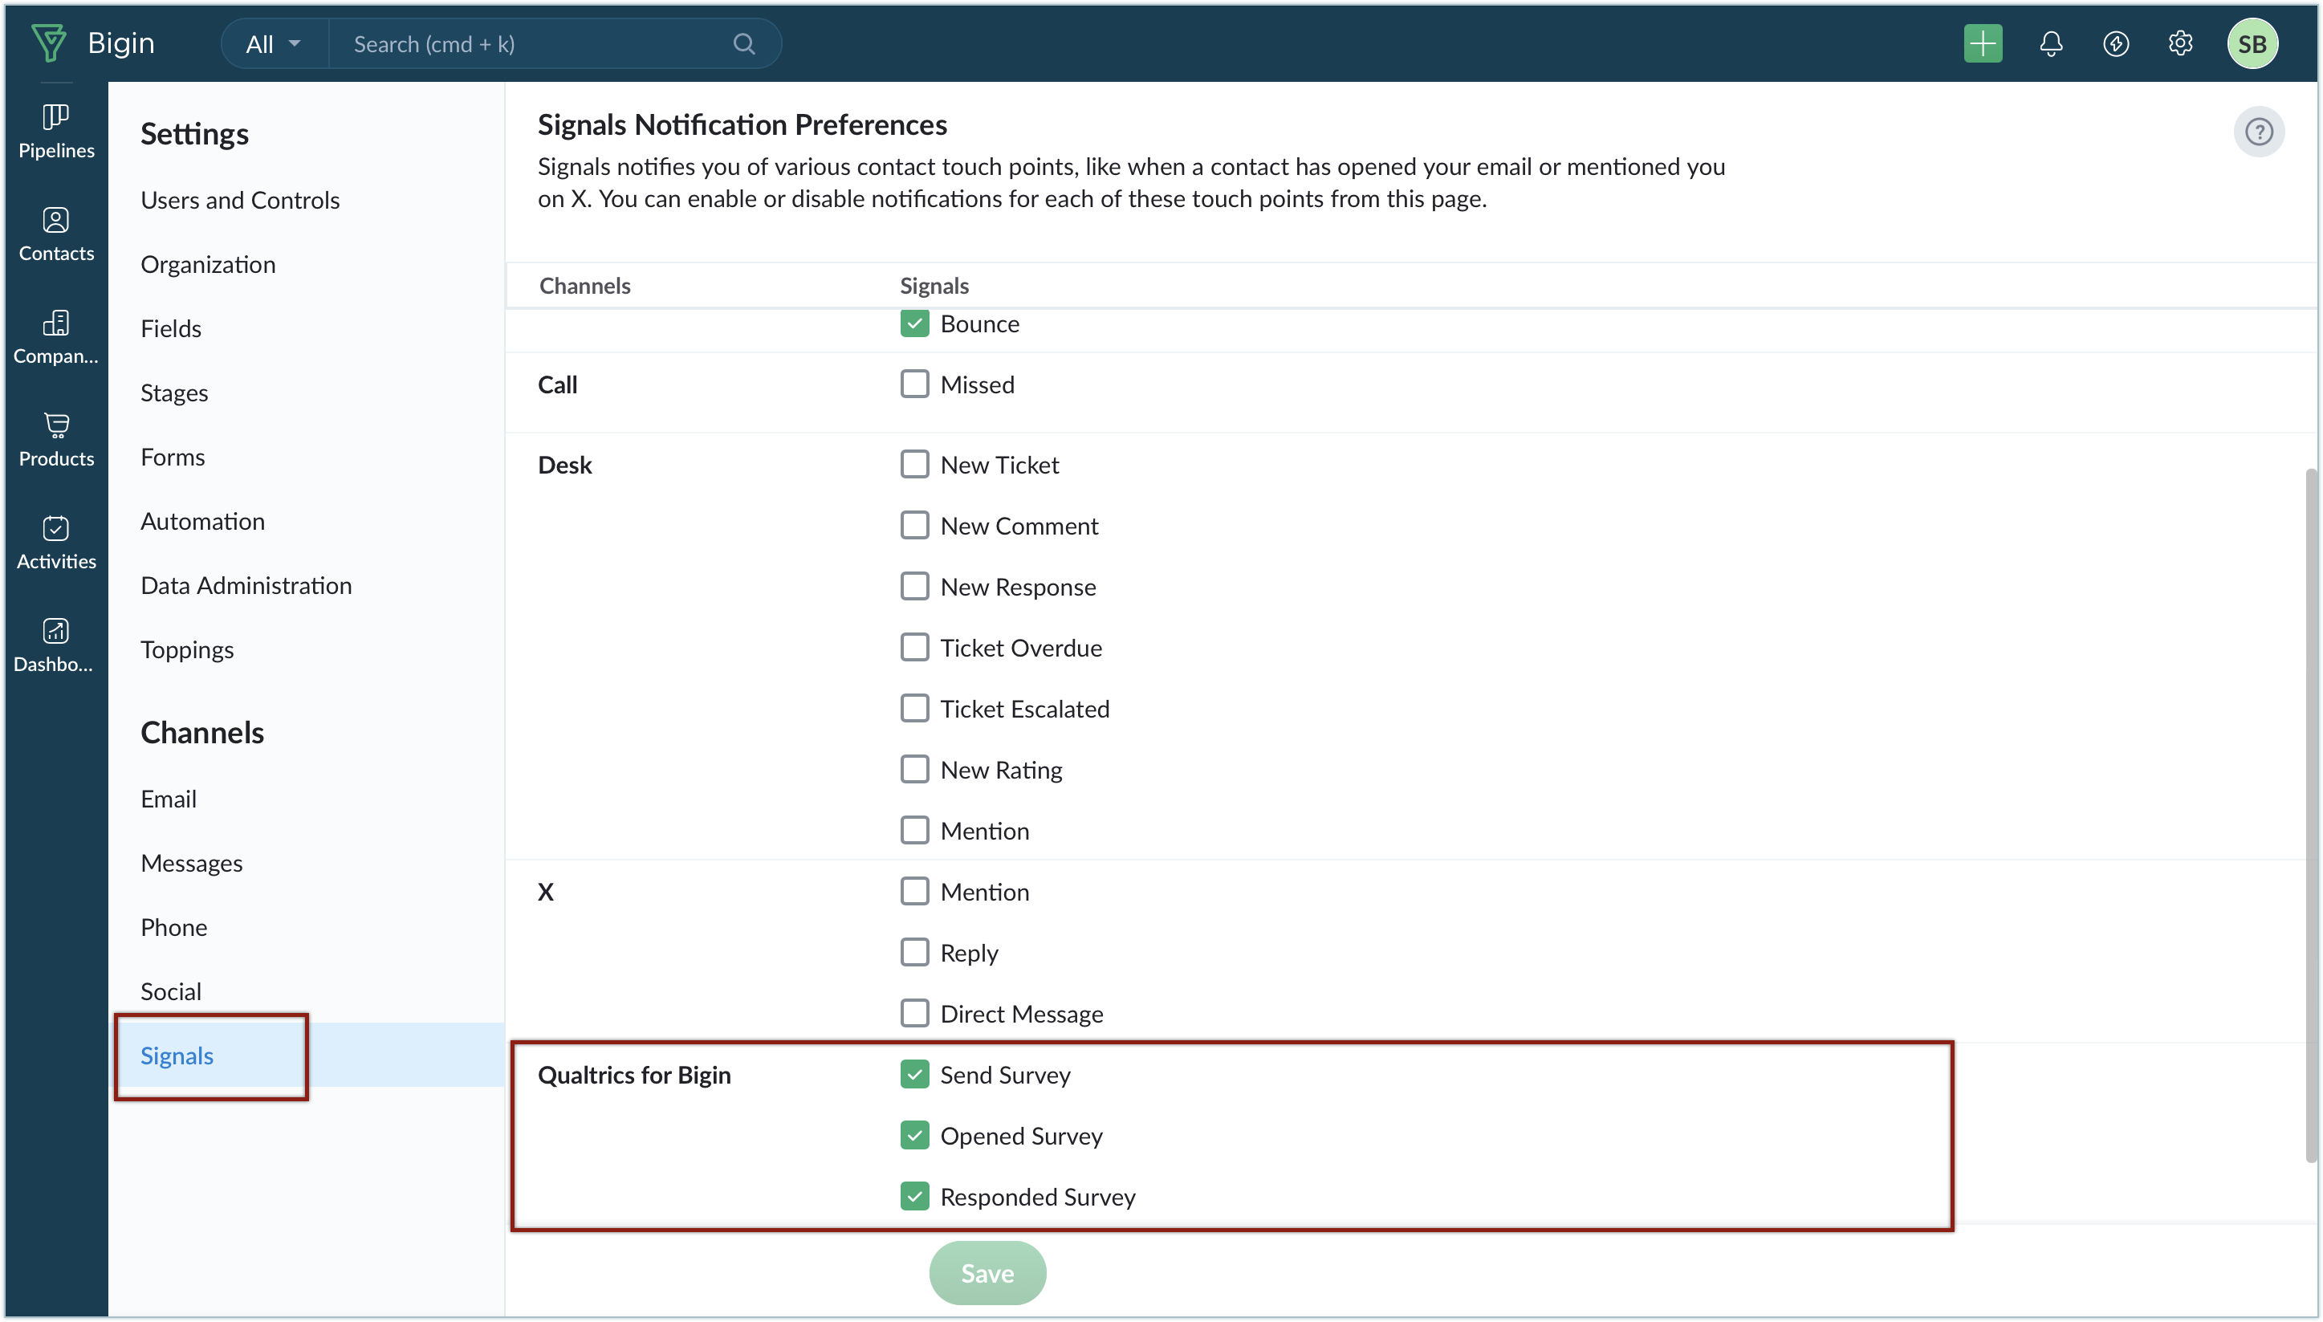Enable the Ticket Overdue checkbox
The width and height of the screenshot is (2323, 1322).
coord(914,648)
